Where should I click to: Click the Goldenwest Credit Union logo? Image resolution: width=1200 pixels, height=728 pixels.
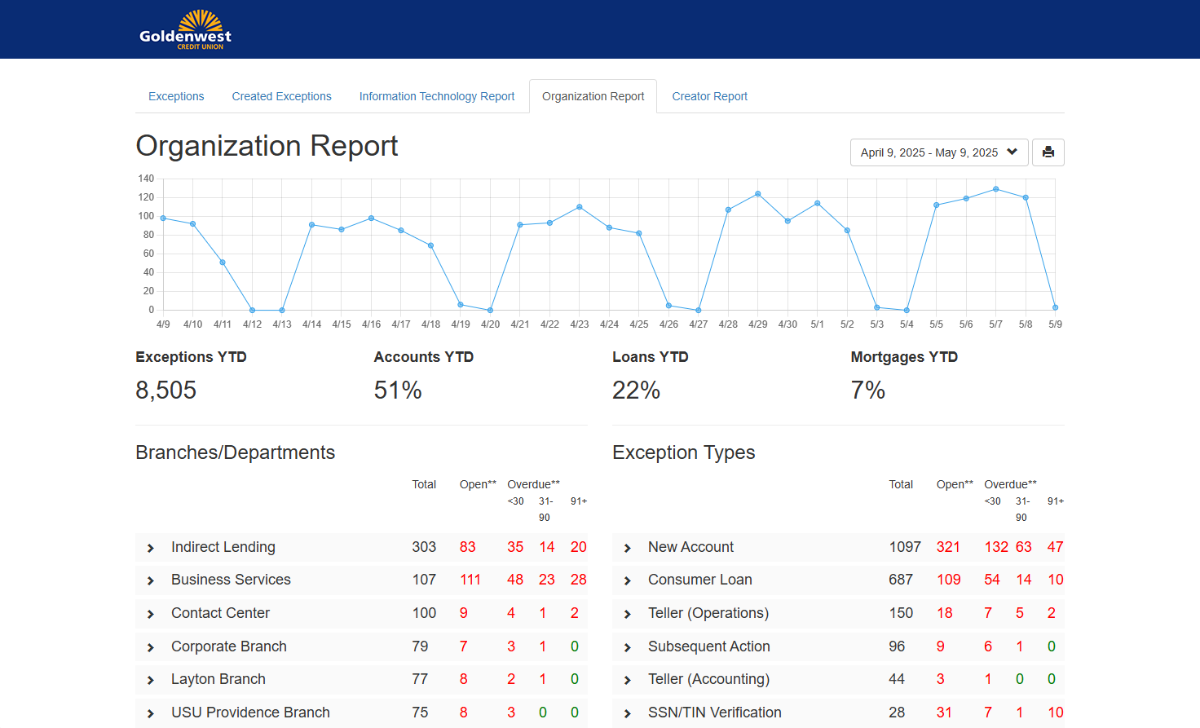(185, 31)
